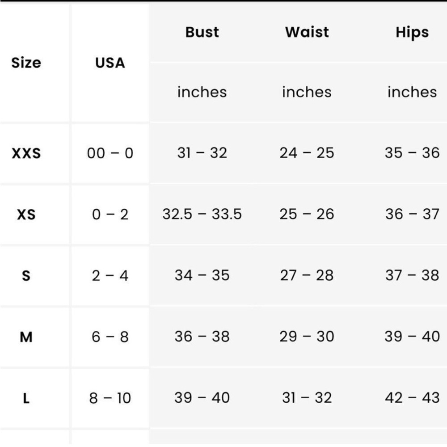This screenshot has height=447, width=447.
Task: Select the XS size row label
Action: [26, 215]
